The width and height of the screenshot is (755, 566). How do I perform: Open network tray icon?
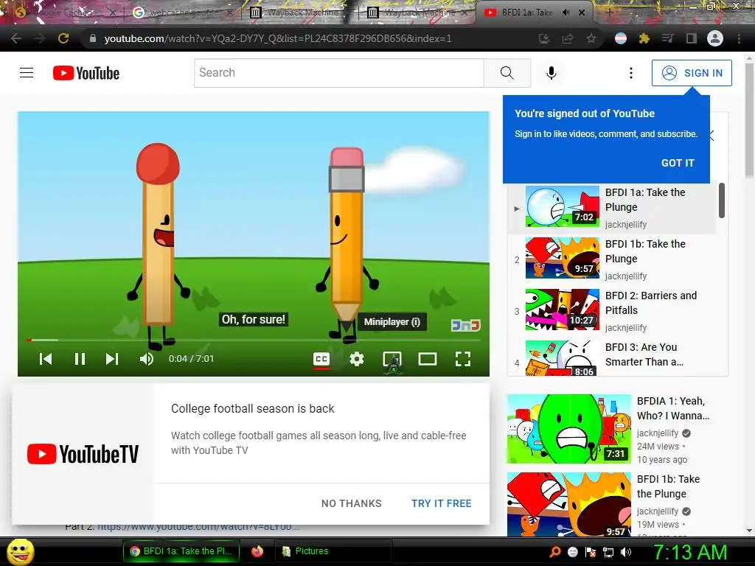pos(608,552)
